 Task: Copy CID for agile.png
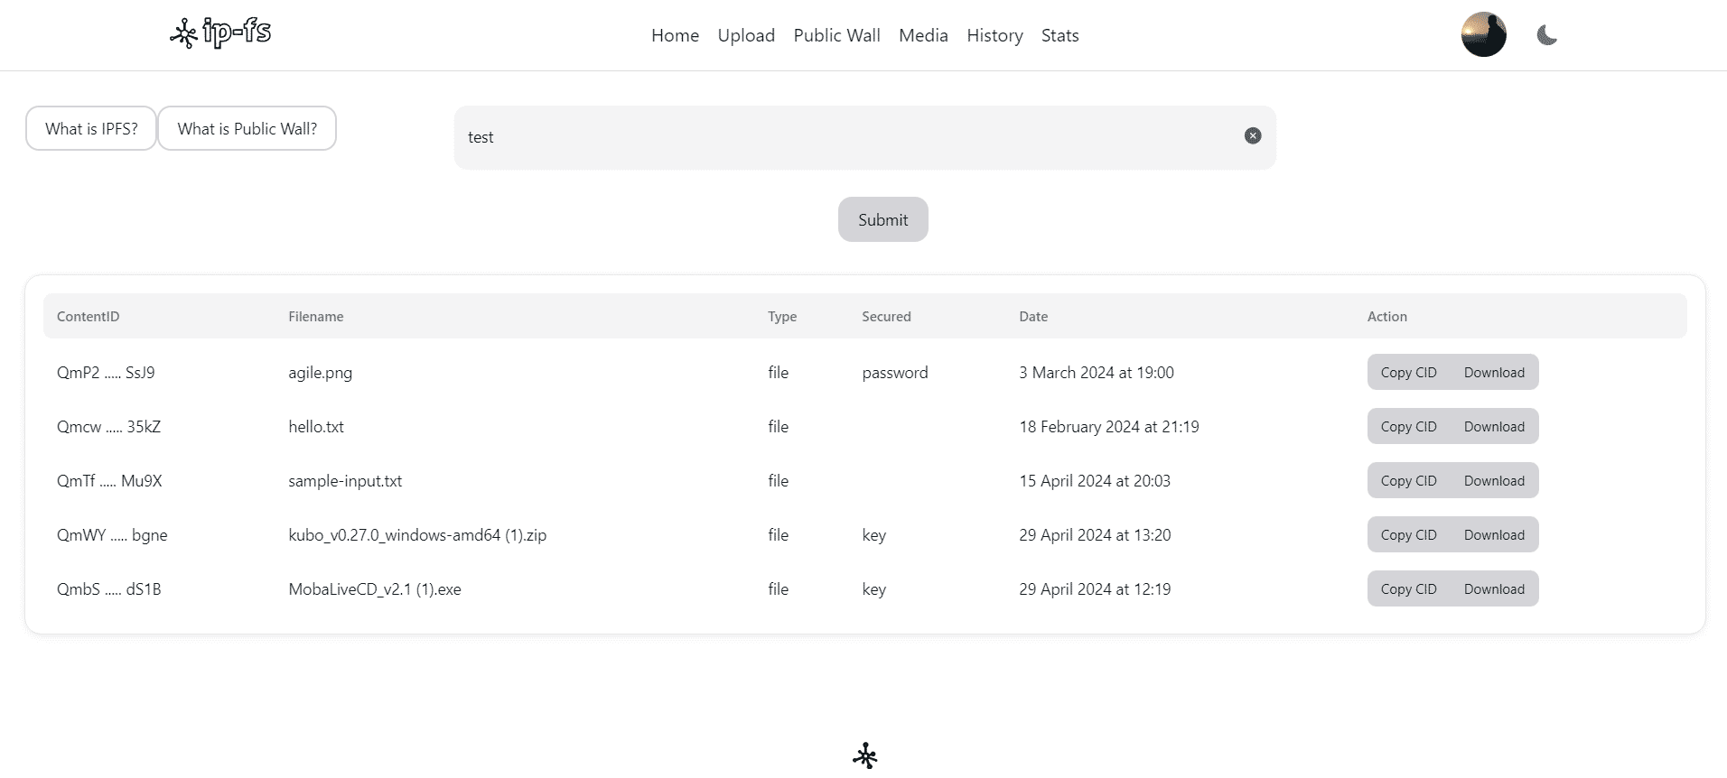1408,373
